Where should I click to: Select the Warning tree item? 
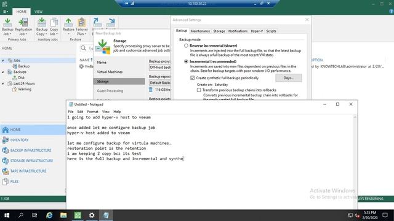pos(25,89)
